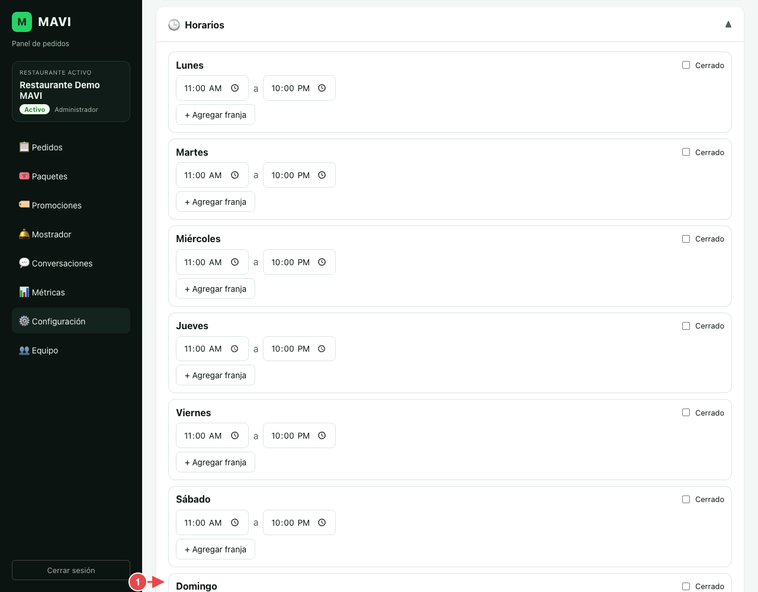
Task: Edit the Lunes 11:00 AM time value
Action: point(203,88)
